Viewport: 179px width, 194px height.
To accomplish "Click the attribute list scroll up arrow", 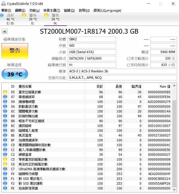I will 174,86.
